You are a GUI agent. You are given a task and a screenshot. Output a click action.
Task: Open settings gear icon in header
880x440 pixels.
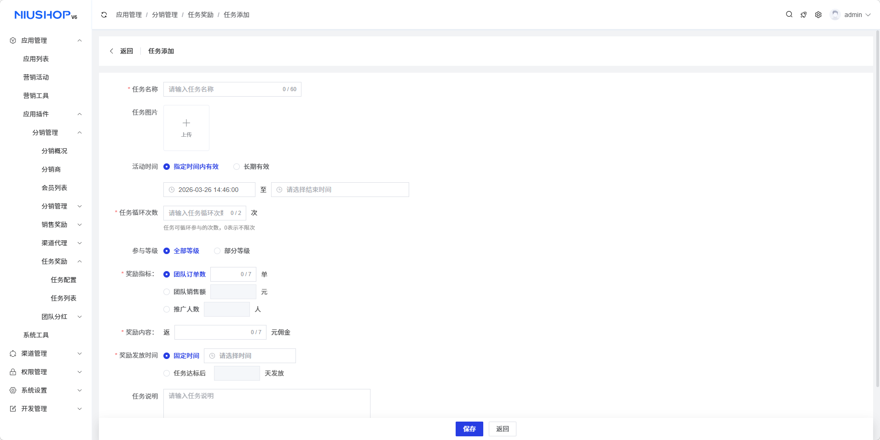[818, 15]
